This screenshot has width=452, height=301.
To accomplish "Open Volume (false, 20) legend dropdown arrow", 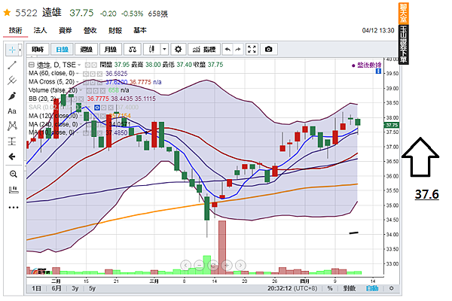I will (x=81, y=90).
